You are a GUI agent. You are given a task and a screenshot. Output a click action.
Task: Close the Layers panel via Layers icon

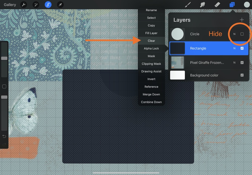232,5
